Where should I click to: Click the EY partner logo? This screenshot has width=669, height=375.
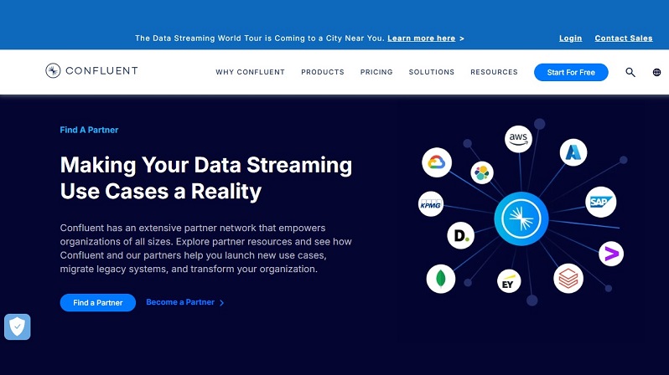pyautogui.click(x=508, y=282)
